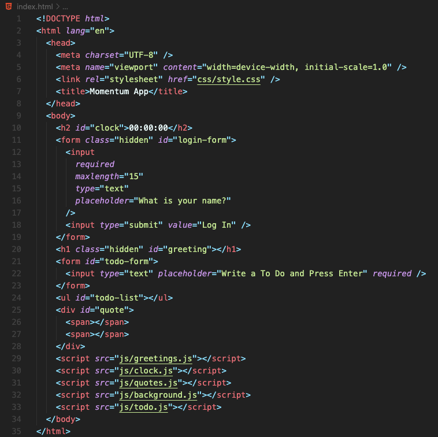Place the cursor on the DOCTYPE keyword
The height and width of the screenshot is (437, 438).
(63, 18)
